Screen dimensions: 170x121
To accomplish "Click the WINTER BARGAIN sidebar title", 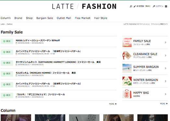I will coord(146,80).
